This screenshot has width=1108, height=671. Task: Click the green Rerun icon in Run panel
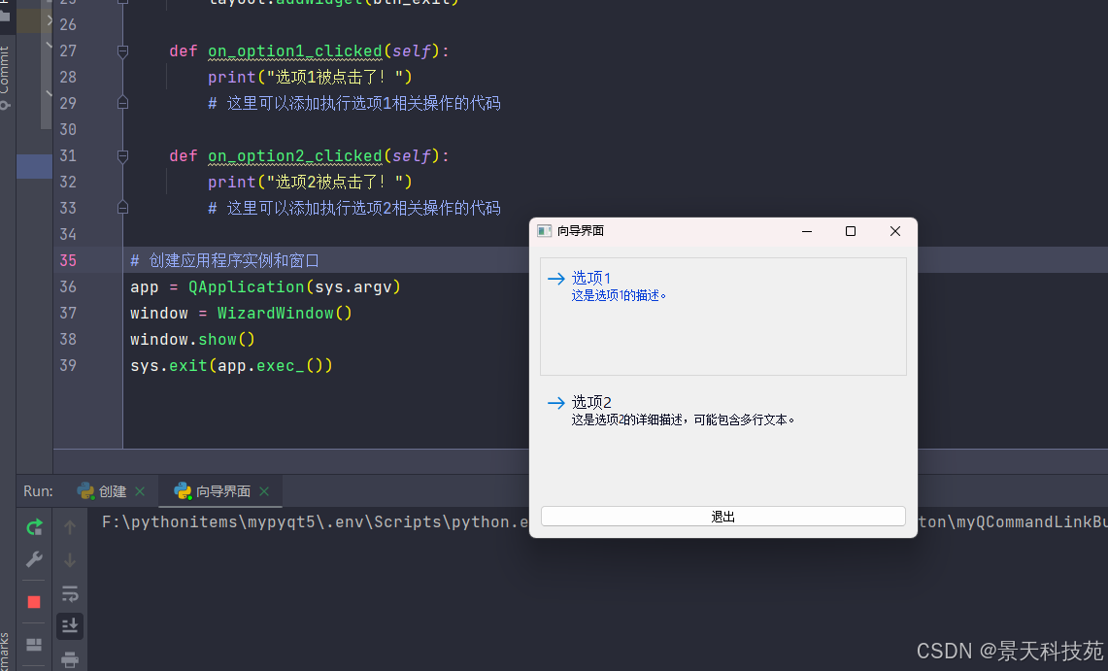[34, 527]
